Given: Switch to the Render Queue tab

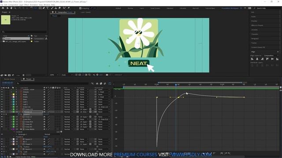Looking at the screenshot, I should click(10, 79).
